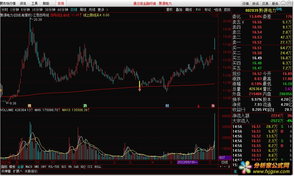
Task: Click the 资讯 button at top right
Action: pyautogui.click(x=255, y=3)
